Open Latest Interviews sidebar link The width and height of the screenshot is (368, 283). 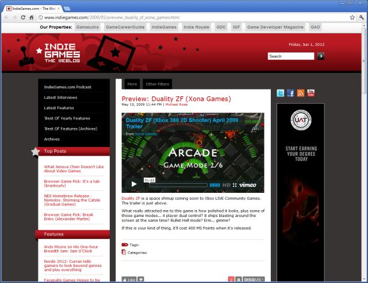point(60,97)
